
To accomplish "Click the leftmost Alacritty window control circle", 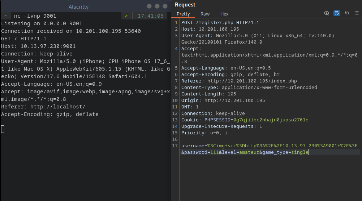I will (149, 6).
